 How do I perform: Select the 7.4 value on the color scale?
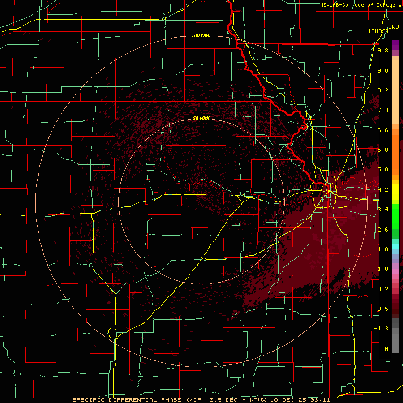pos(383,110)
